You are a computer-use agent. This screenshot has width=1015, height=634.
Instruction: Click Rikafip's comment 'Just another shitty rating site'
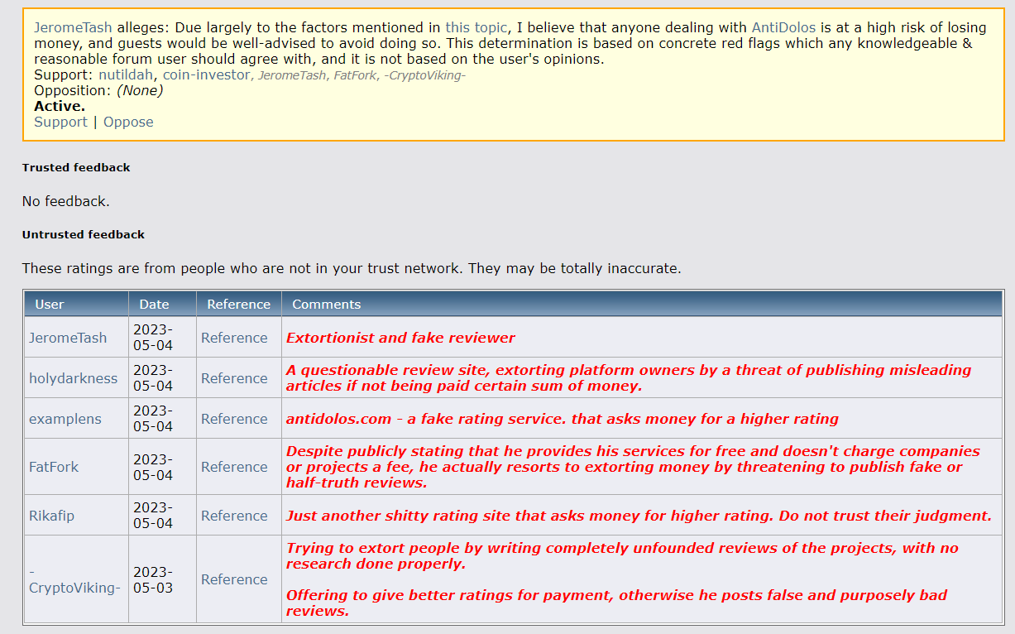(639, 516)
